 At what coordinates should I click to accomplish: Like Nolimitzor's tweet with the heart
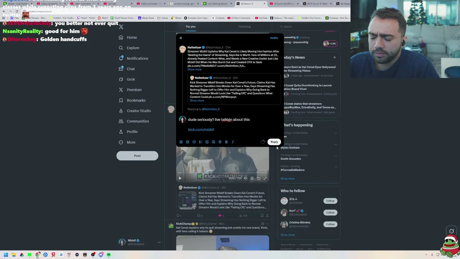click(x=220, y=215)
